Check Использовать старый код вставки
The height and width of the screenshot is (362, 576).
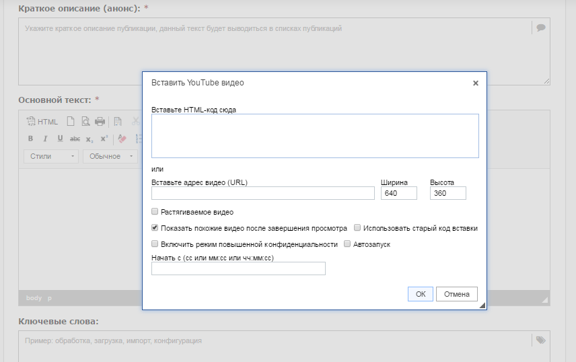[357, 227]
